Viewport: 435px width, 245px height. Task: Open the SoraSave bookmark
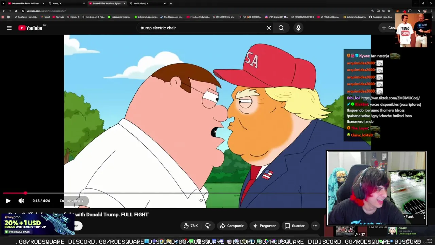click(26, 17)
